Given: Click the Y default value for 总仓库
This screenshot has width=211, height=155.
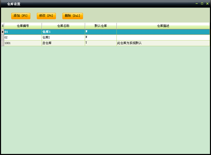Looking at the screenshot, I should click(x=101, y=43).
